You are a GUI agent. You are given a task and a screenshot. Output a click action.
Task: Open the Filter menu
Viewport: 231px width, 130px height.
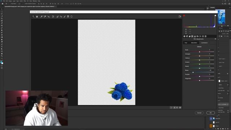pyautogui.click(x=25, y=1)
